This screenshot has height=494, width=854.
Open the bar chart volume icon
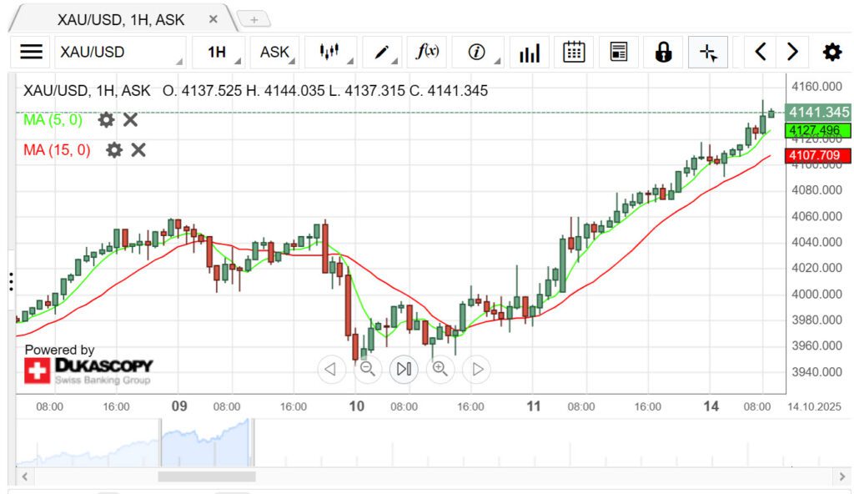pyautogui.click(x=529, y=52)
